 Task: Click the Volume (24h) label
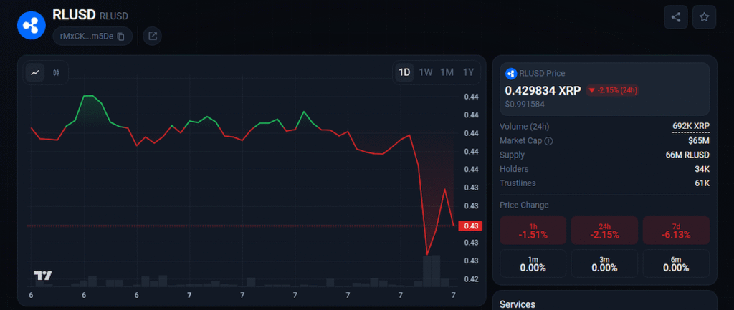[x=524, y=126]
